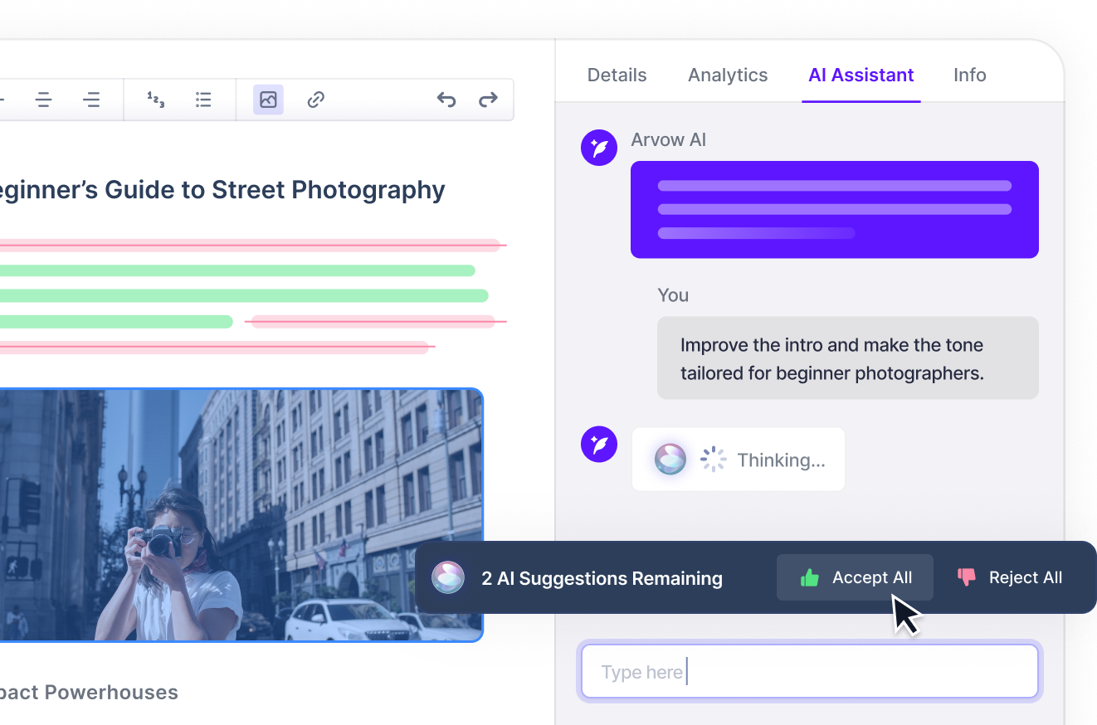Click the 'You' sender label
Image resolution: width=1097 pixels, height=725 pixels.
[x=673, y=295]
